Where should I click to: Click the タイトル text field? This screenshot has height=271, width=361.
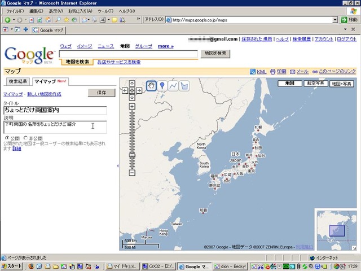pos(55,111)
